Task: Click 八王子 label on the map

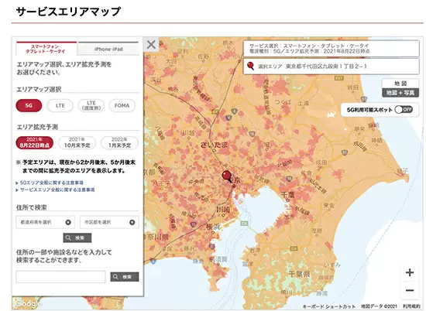Action: point(161,183)
